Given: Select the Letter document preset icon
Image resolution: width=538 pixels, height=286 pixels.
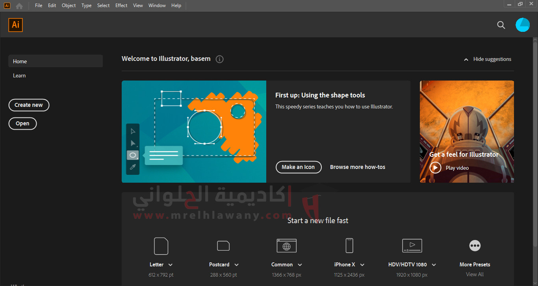Looking at the screenshot, I should [x=161, y=246].
